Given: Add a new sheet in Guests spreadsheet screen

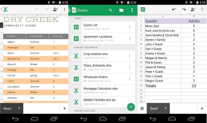Looking at the screenshot, I should point(202,108).
